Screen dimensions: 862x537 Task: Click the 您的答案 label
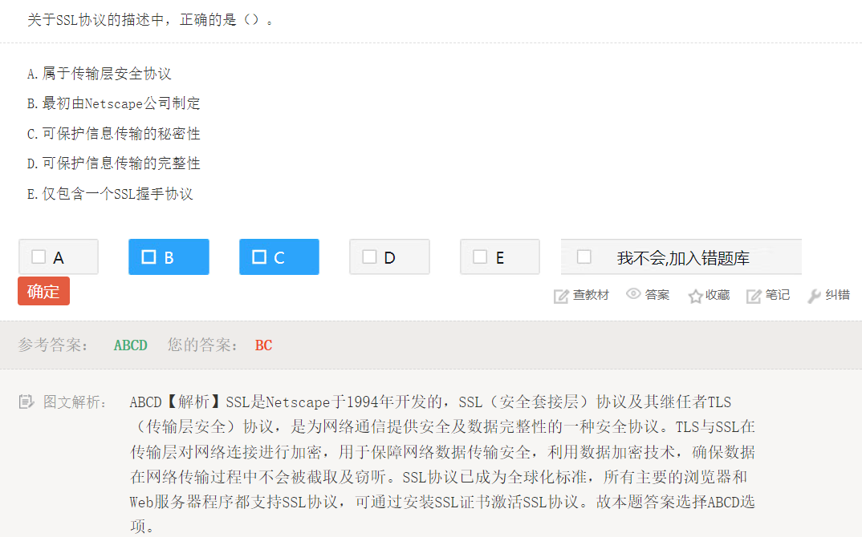202,345
